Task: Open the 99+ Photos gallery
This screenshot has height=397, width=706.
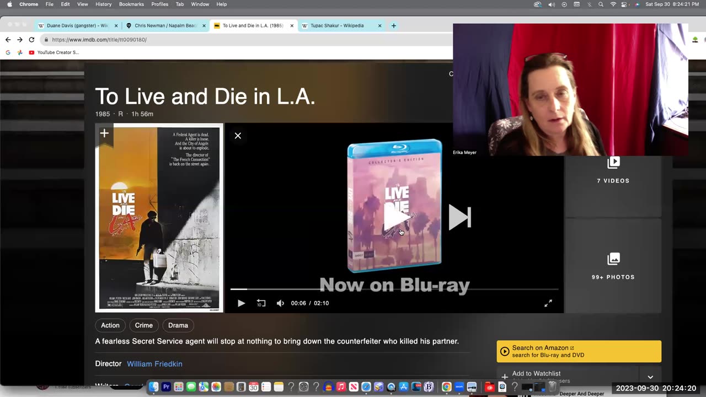Action: click(613, 266)
